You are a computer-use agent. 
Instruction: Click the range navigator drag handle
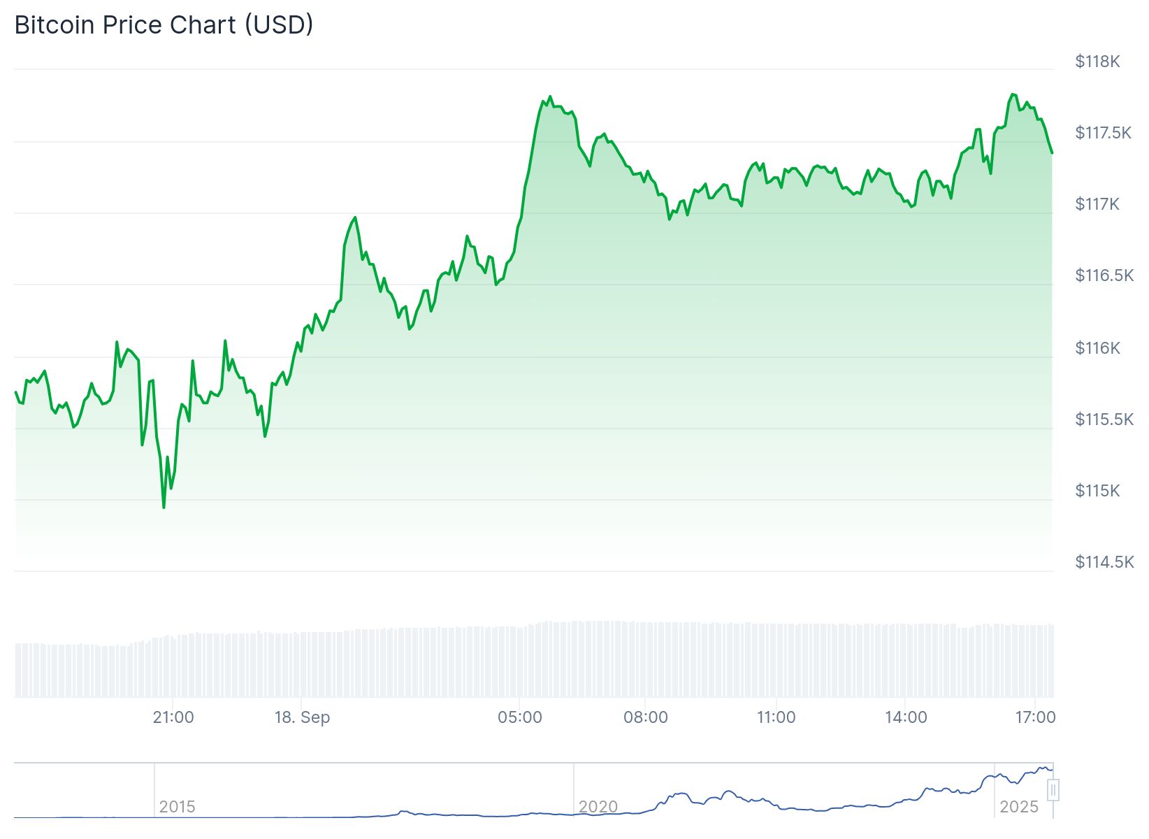click(x=1053, y=791)
